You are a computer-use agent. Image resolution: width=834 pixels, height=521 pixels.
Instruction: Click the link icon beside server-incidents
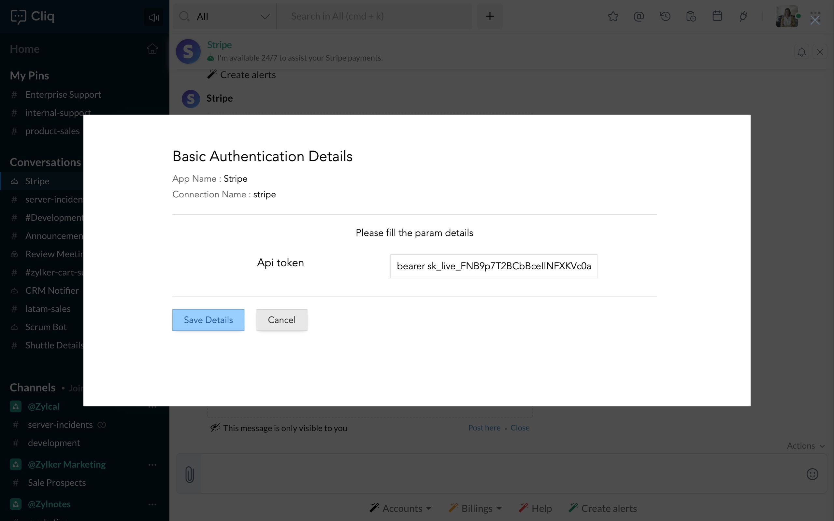click(x=102, y=425)
